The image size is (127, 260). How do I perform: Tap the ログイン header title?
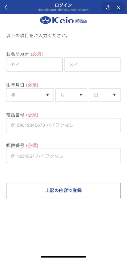pos(63,5)
